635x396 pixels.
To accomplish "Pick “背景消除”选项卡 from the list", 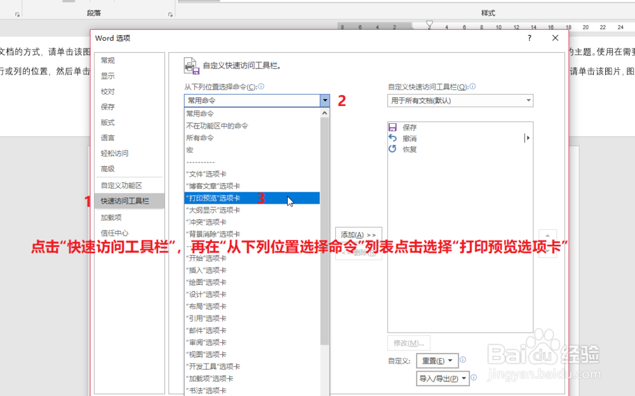I will (x=252, y=234).
